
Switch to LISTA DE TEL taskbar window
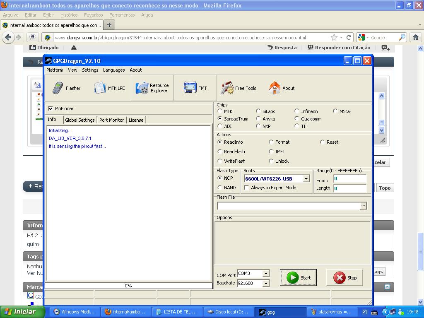177,312
